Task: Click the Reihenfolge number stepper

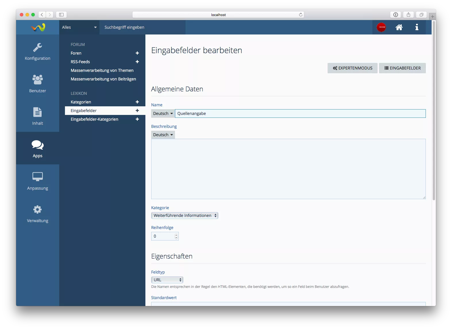Action: 176,236
